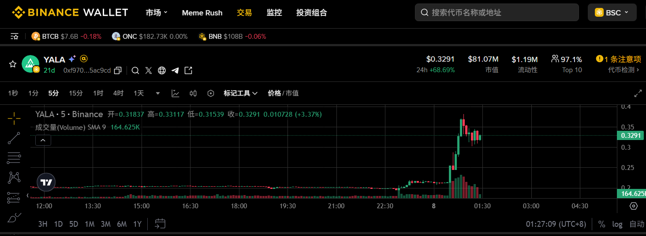Image resolution: width=646 pixels, height=236 pixels.
Task: Click the Binance Wallet logo
Action: point(70,12)
